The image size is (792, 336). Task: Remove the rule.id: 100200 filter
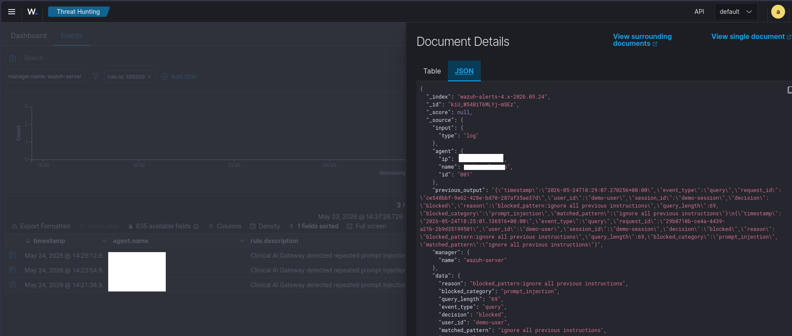pyautogui.click(x=149, y=77)
